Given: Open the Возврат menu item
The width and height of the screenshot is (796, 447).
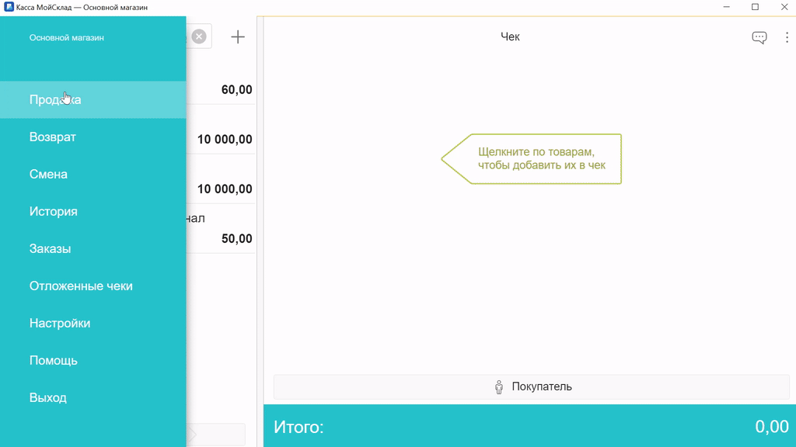Looking at the screenshot, I should (53, 137).
